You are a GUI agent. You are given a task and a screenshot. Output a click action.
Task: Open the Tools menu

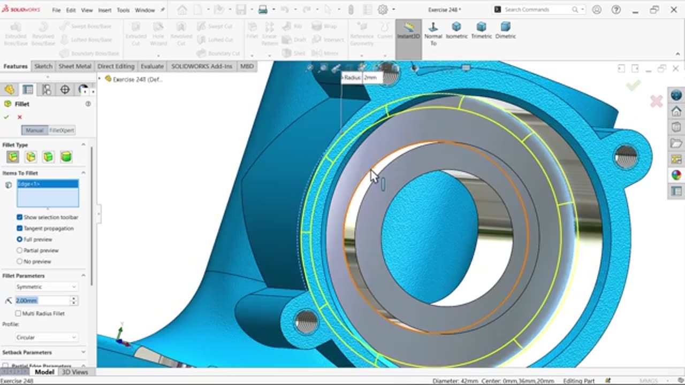(x=123, y=10)
